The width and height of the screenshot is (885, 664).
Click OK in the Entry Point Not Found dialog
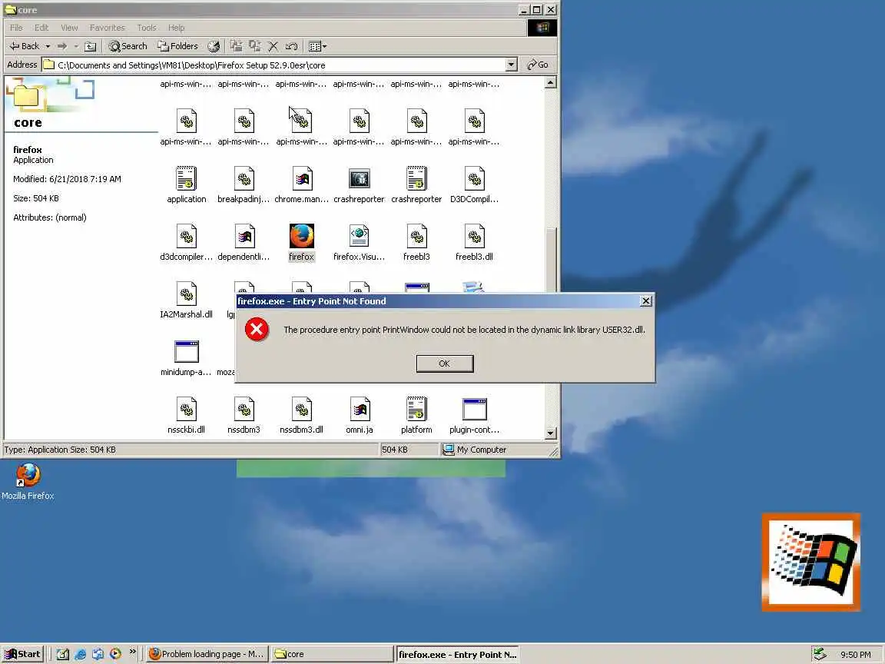tap(445, 364)
